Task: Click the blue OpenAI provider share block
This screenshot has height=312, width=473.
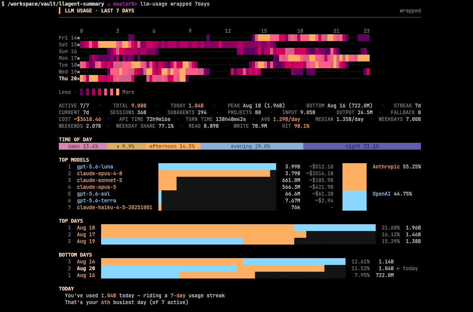Action: coord(355,200)
